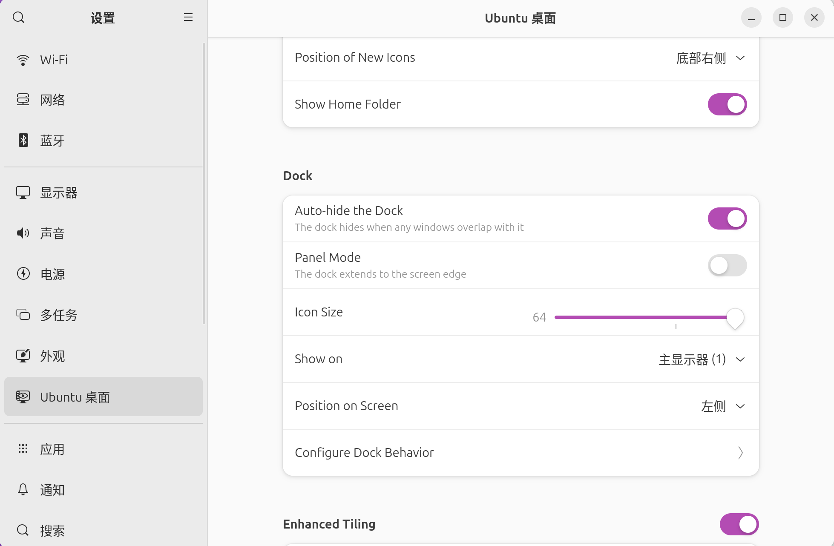
Task: Select the Ubuntu 桌面 sidebar entry
Action: click(x=104, y=397)
